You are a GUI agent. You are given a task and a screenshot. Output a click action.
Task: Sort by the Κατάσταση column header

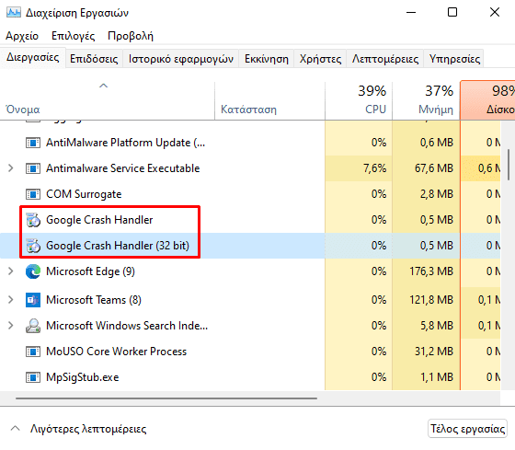[269, 100]
